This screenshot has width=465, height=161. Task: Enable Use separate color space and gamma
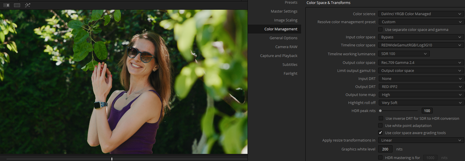pyautogui.click(x=380, y=29)
